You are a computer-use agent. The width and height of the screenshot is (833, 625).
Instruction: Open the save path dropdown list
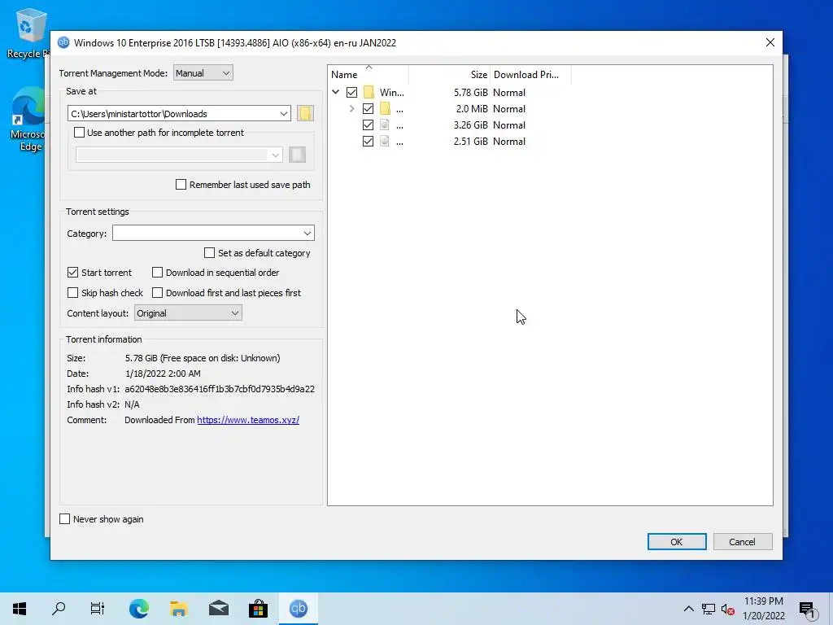tap(284, 113)
